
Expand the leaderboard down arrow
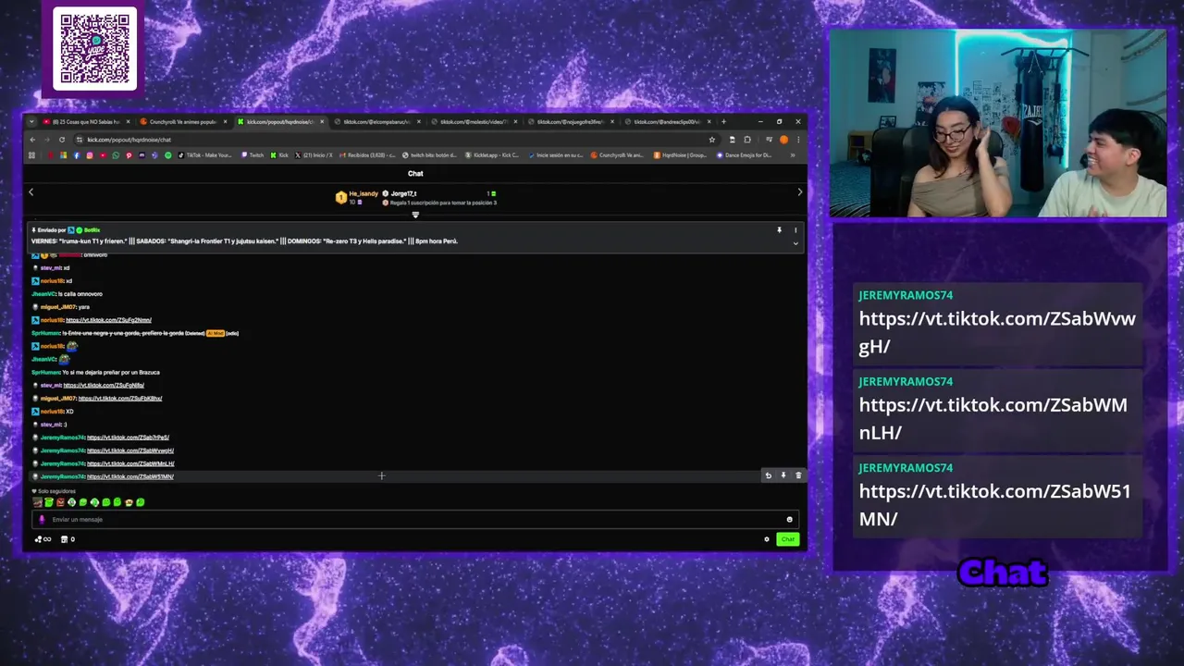point(415,215)
